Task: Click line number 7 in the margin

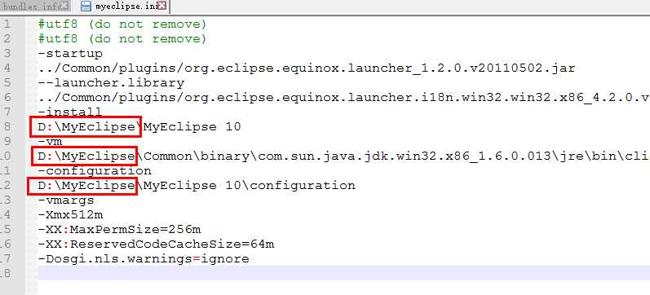Action: (7, 112)
